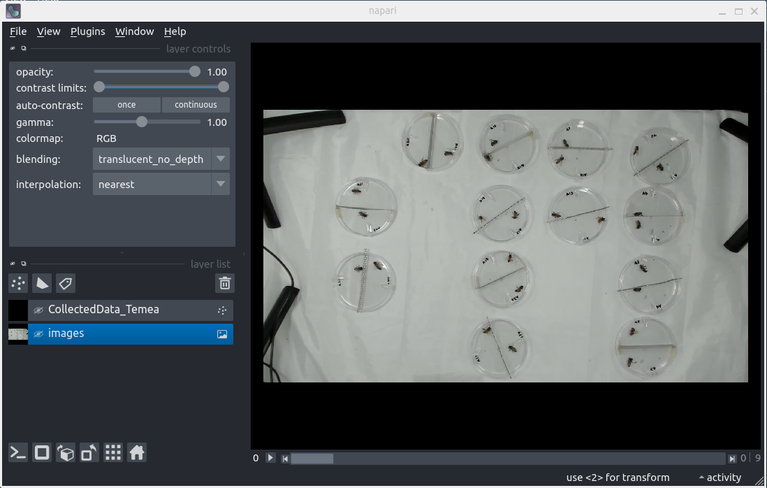Viewport: 767px width, 488px height.
Task: Create a new labels layer
Action: point(66,283)
